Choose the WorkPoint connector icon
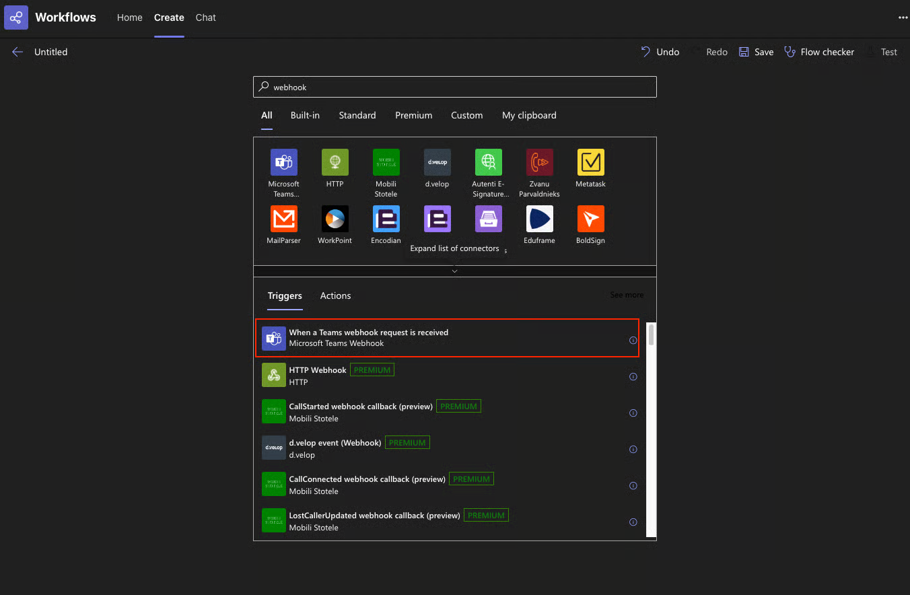The height and width of the screenshot is (595, 910). 335,219
